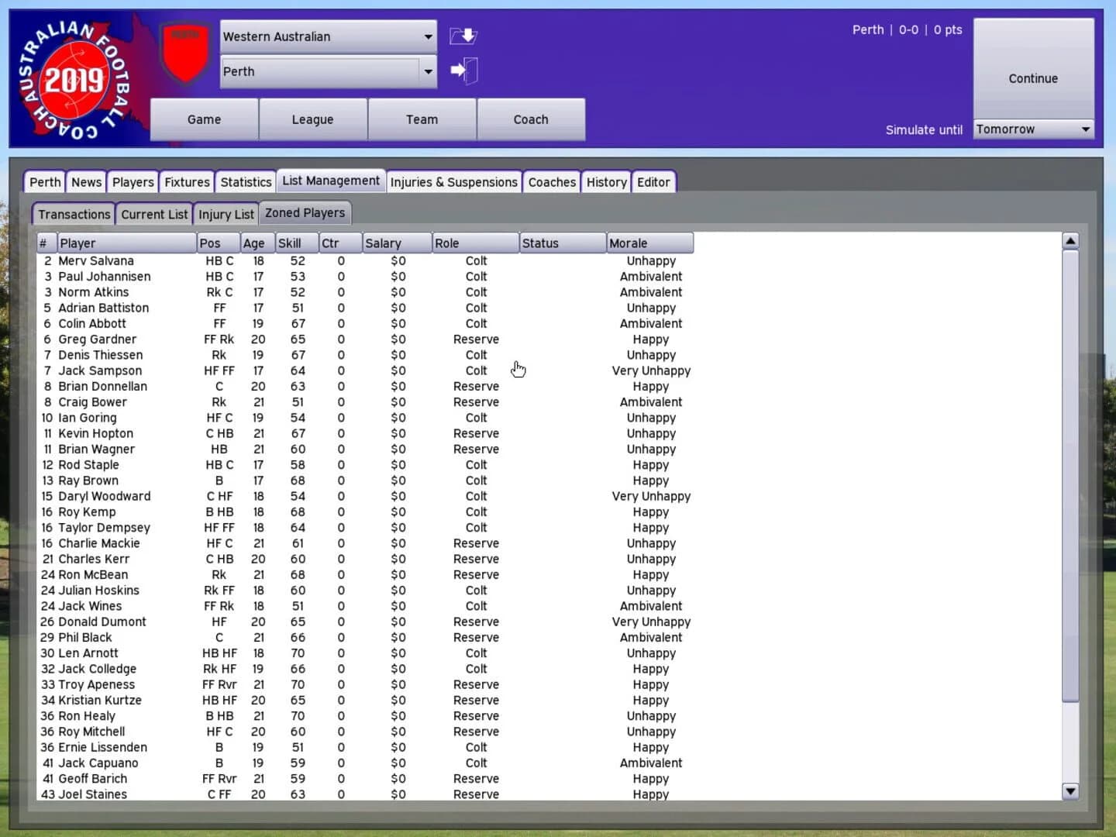1116x837 pixels.
Task: Click the exit door icon
Action: pyautogui.click(x=464, y=70)
